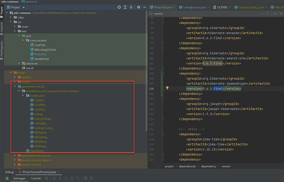This screenshot has width=284, height=182.
Task: Expand the main folder
Action: [x=15, y=26]
